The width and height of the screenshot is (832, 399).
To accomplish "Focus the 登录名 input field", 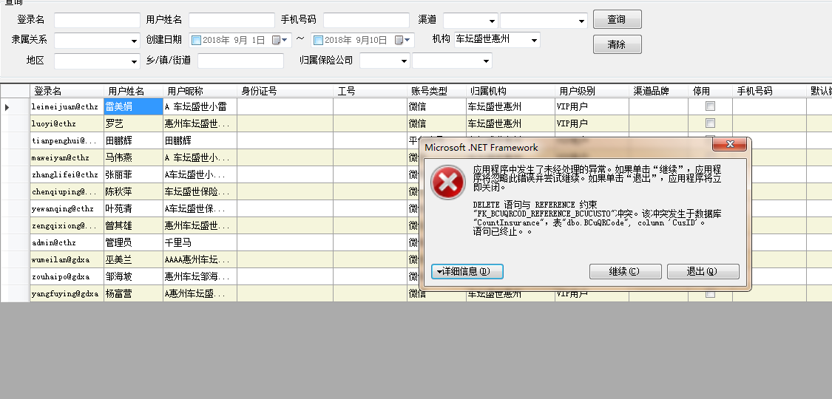I will [x=97, y=20].
